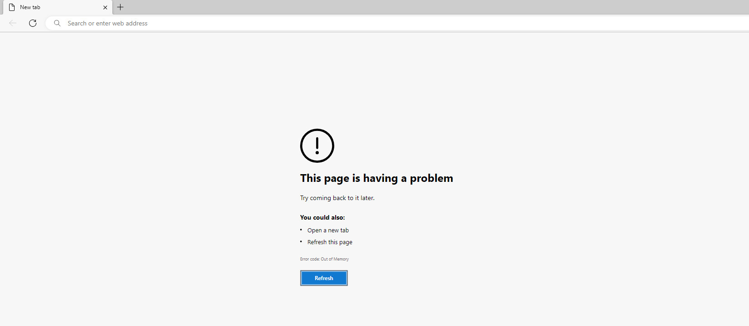This screenshot has height=326, width=749.
Task: Close the New tab using its X
Action: (x=105, y=7)
